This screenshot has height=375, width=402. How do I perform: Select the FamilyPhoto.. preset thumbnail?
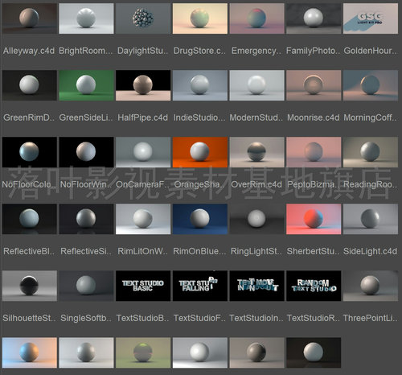tap(314, 19)
